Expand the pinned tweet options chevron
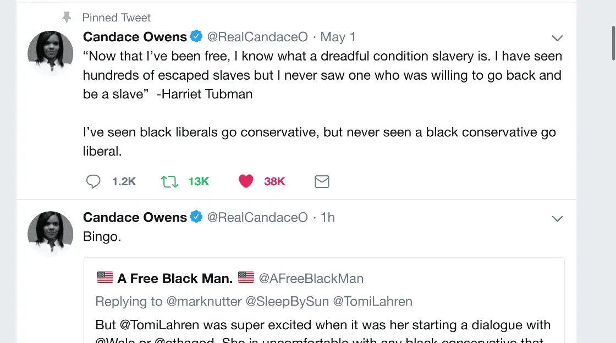Image resolution: width=616 pixels, height=343 pixels. [557, 38]
